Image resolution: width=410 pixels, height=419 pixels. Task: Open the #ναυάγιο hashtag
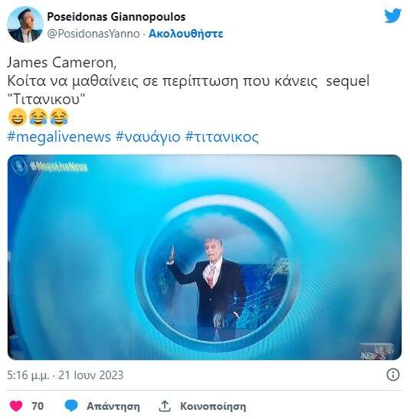tap(148, 137)
